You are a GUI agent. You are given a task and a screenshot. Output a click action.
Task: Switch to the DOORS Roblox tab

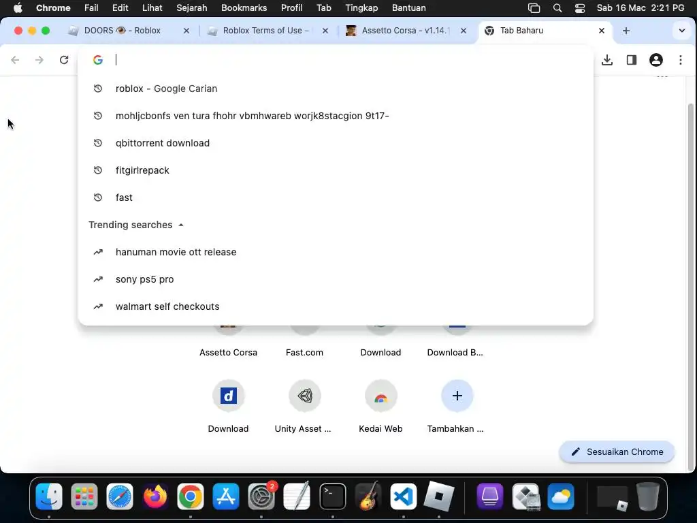[x=121, y=31]
